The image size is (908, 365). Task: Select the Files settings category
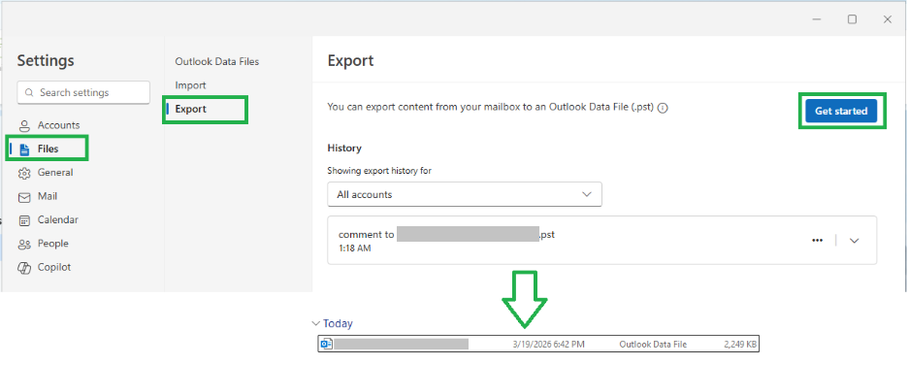[49, 149]
